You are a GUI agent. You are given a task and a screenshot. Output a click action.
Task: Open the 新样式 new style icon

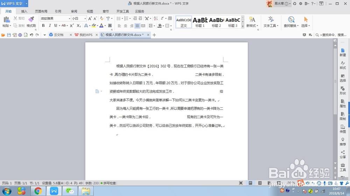(x=252, y=19)
